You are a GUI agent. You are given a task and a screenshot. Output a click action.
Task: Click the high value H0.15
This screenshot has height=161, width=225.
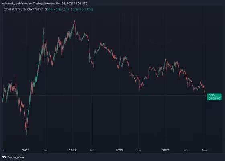57,10
